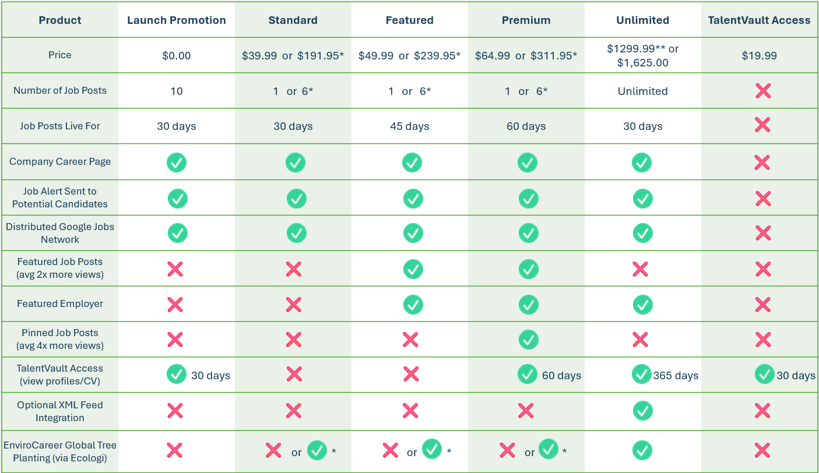Click the red X for Standard Featured Employer
819x473 pixels.
coord(294,304)
